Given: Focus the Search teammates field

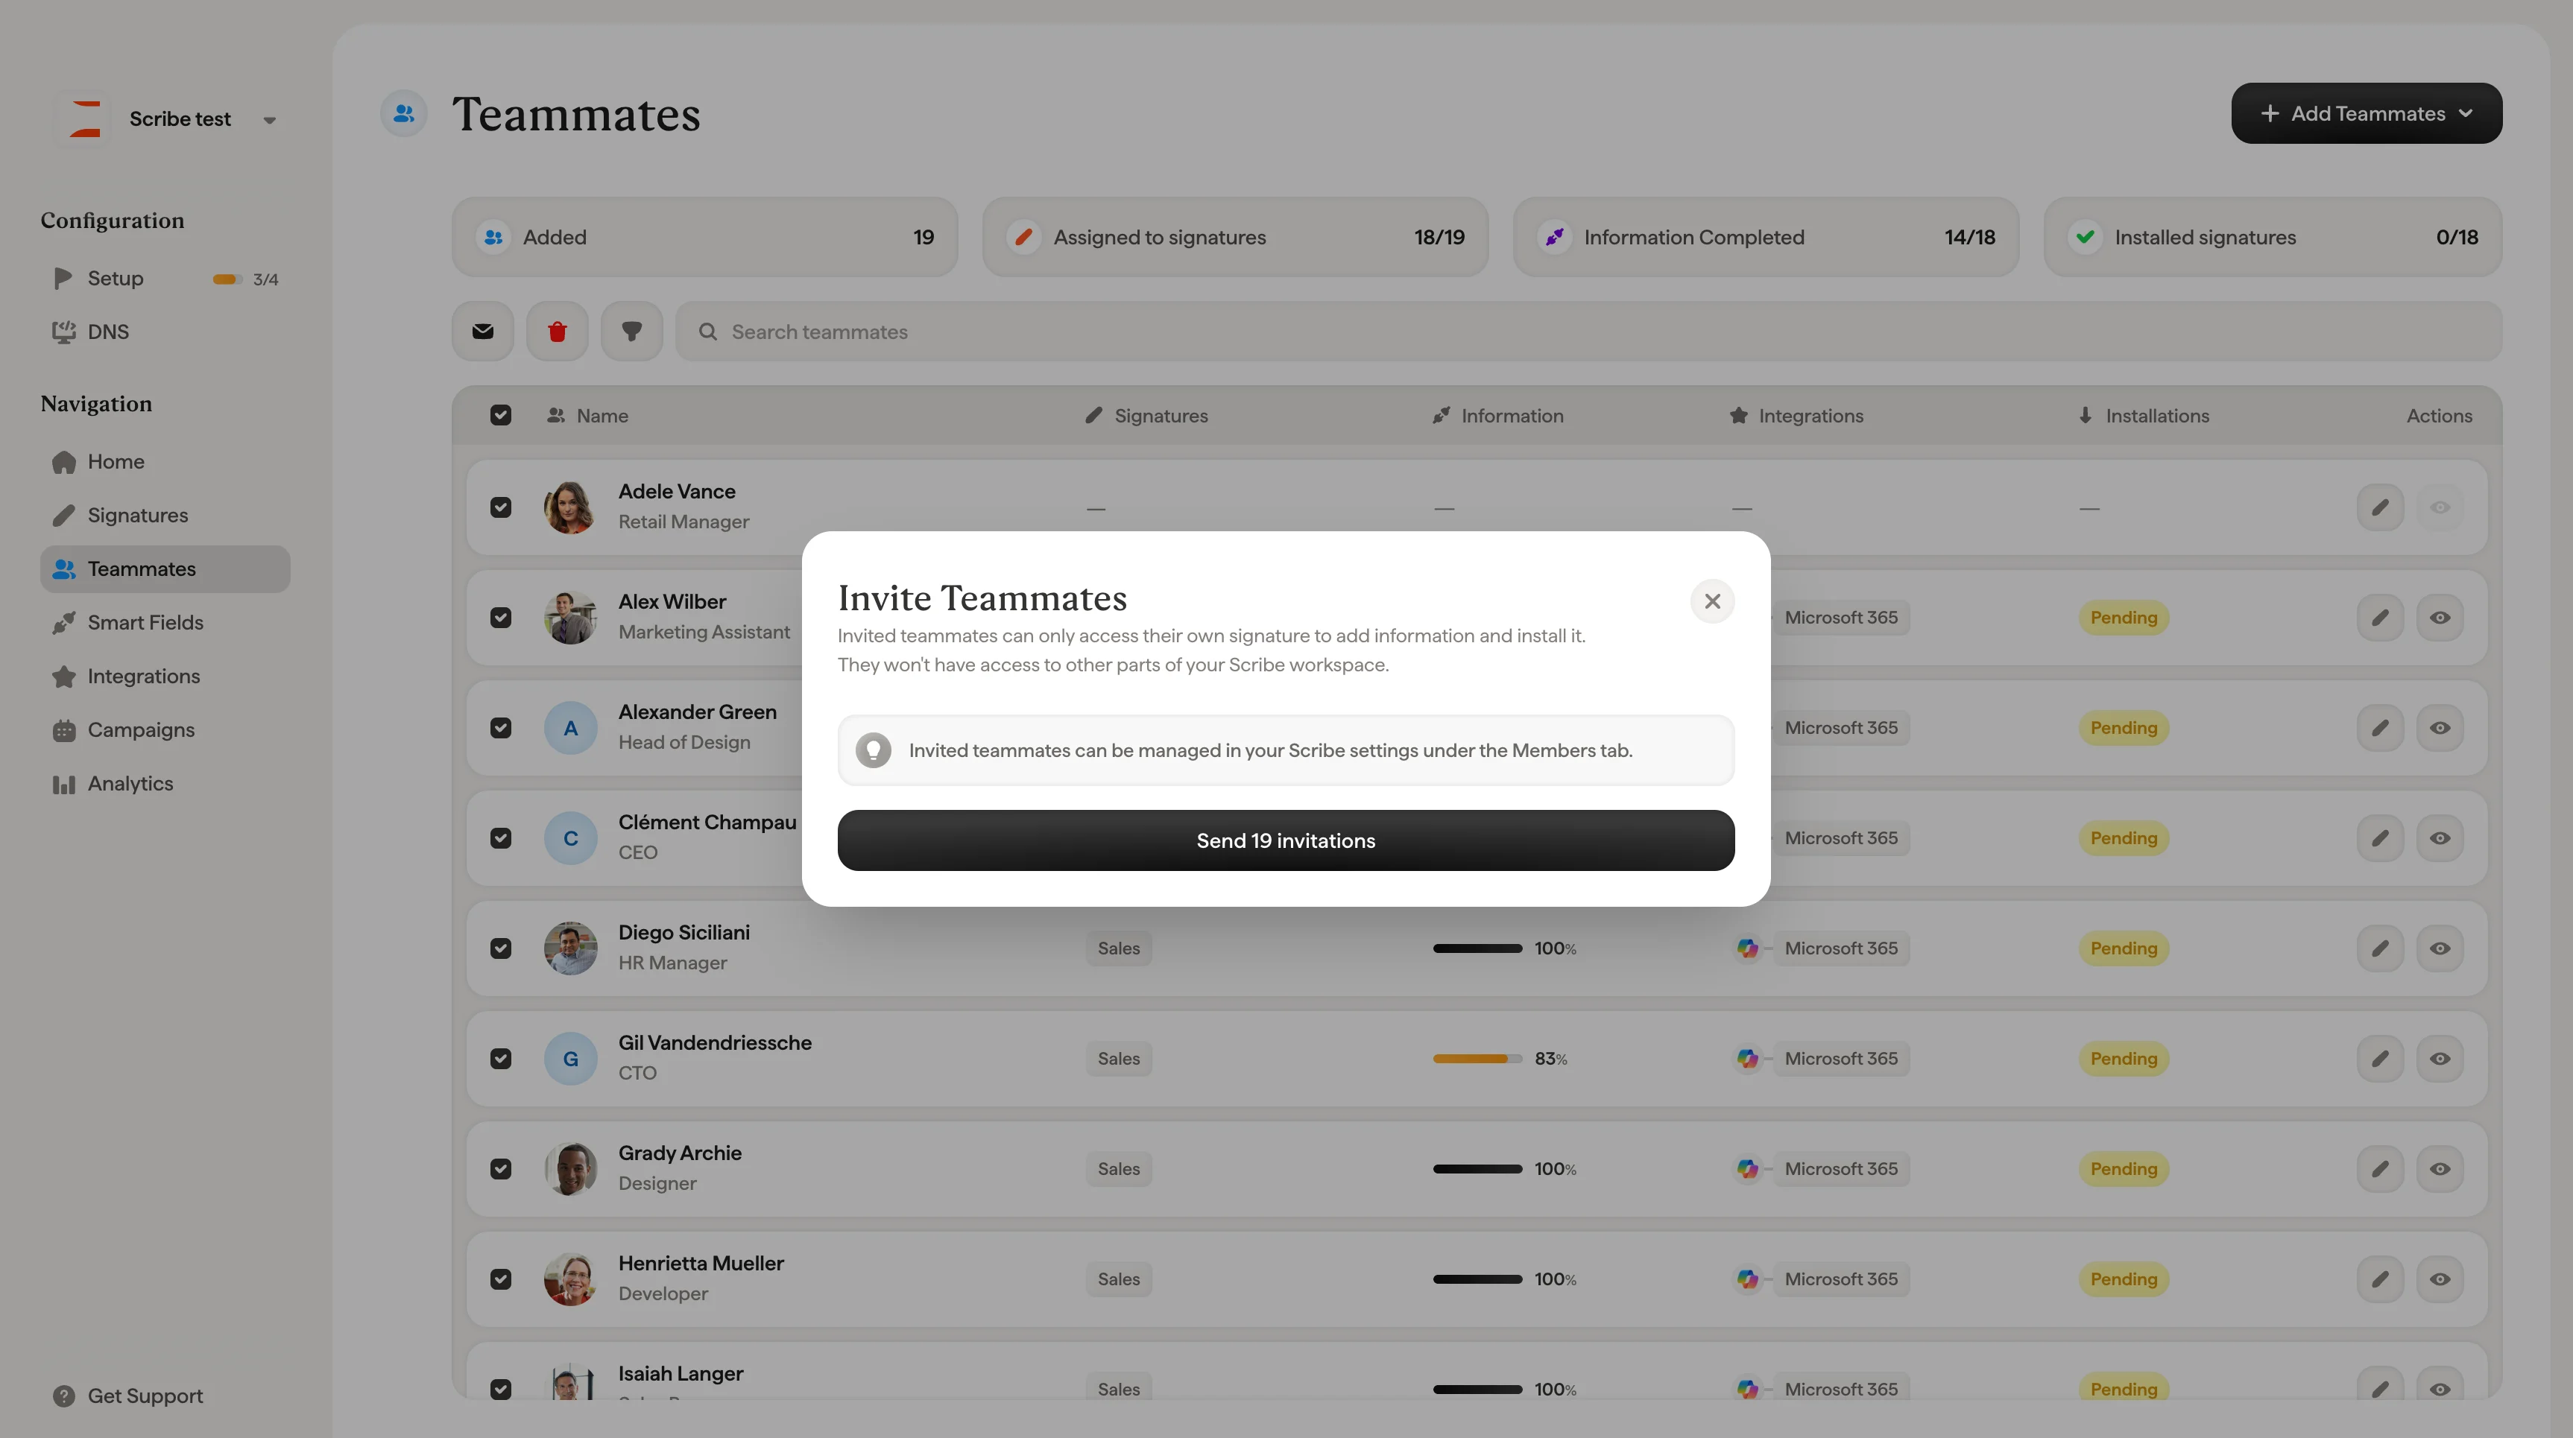Looking at the screenshot, I should 1588,332.
